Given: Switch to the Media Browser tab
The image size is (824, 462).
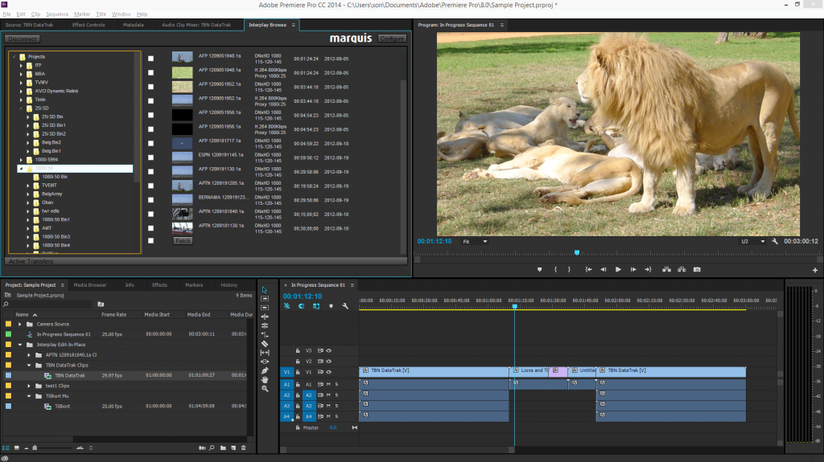Looking at the screenshot, I should (89, 284).
